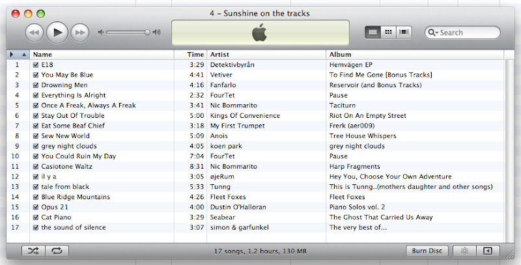Click the green zoom window button
This screenshot has height=265, width=521.
tap(40, 14)
